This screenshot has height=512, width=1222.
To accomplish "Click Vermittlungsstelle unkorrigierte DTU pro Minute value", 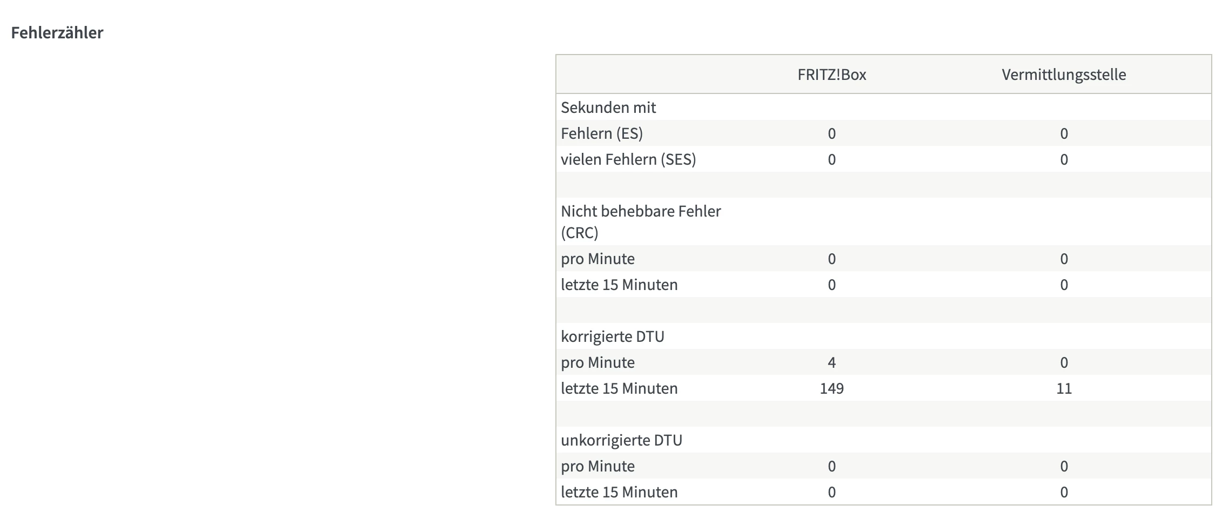I will [x=1064, y=466].
